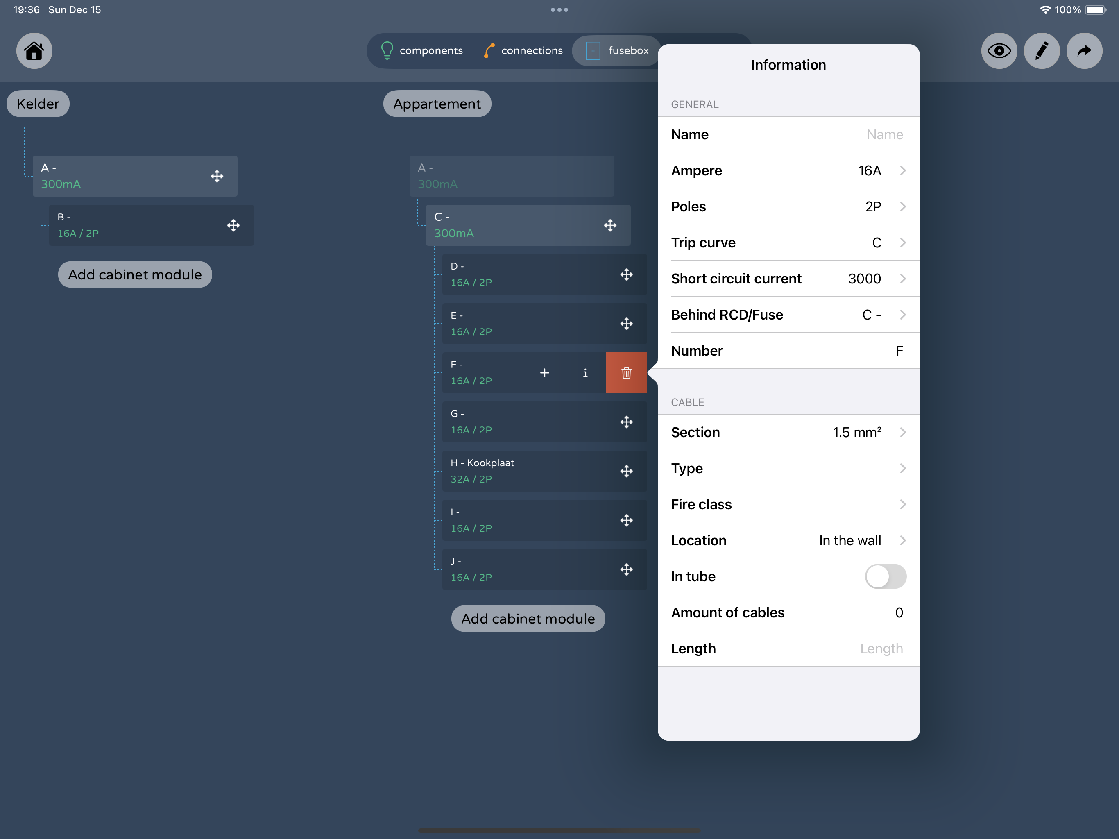Open the pencil edit tool
The height and width of the screenshot is (839, 1119).
[x=1042, y=51]
